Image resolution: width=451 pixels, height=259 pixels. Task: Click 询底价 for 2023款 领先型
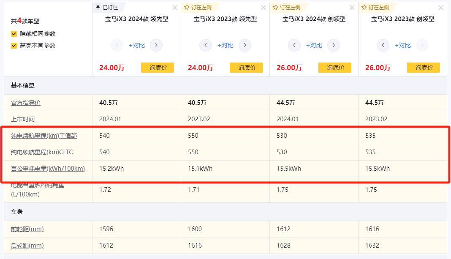coord(246,68)
